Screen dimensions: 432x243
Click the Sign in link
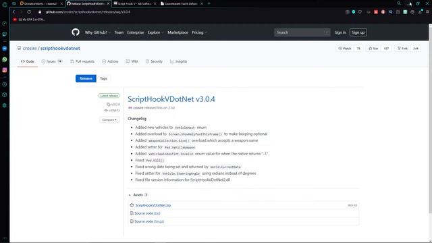point(340,32)
